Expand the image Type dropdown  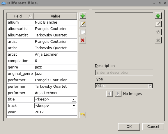click(x=150, y=86)
